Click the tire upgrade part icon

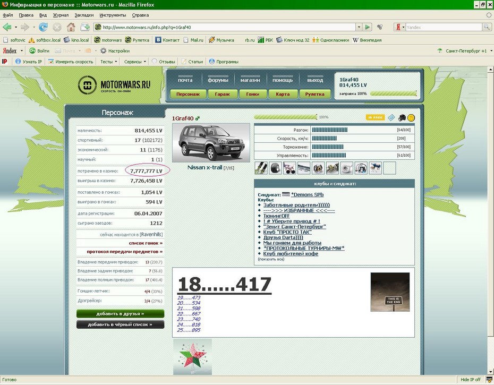click(x=275, y=168)
